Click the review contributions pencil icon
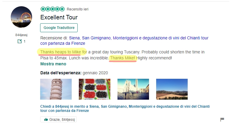Image resolution: width=232 pixels, height=125 pixels. click(x=20, y=41)
